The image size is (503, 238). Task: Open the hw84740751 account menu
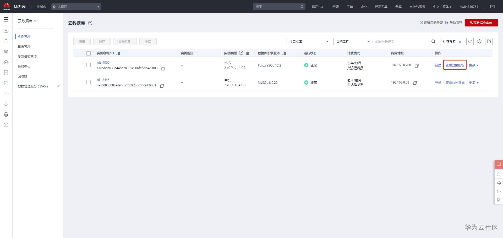pyautogui.click(x=469, y=7)
